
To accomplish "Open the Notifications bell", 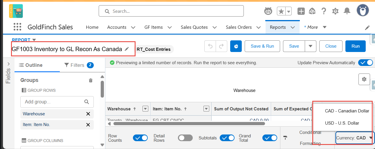I will coord(347,11).
